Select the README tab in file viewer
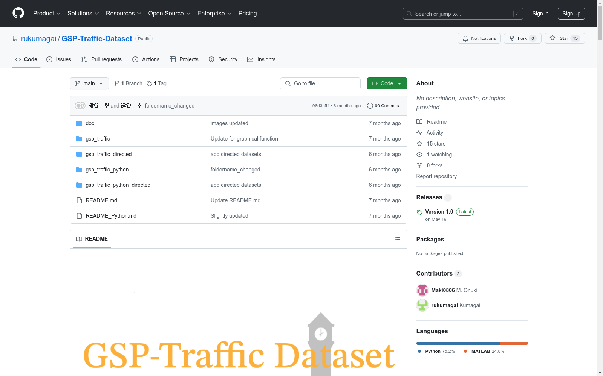Image resolution: width=603 pixels, height=376 pixels. click(x=92, y=239)
